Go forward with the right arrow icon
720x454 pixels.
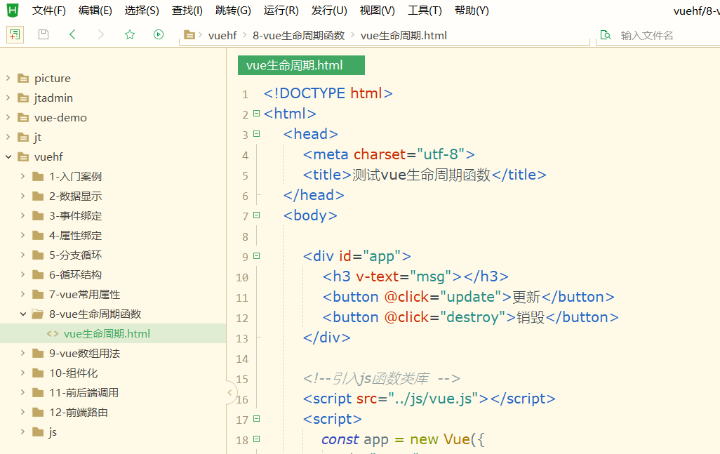click(x=101, y=34)
